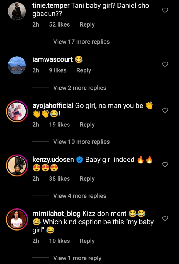Open iamwascourt's profile picture
The height and width of the screenshot is (264, 179).
pos(17,65)
